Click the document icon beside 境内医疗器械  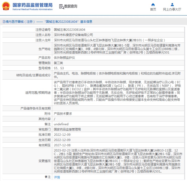pos(3,21)
